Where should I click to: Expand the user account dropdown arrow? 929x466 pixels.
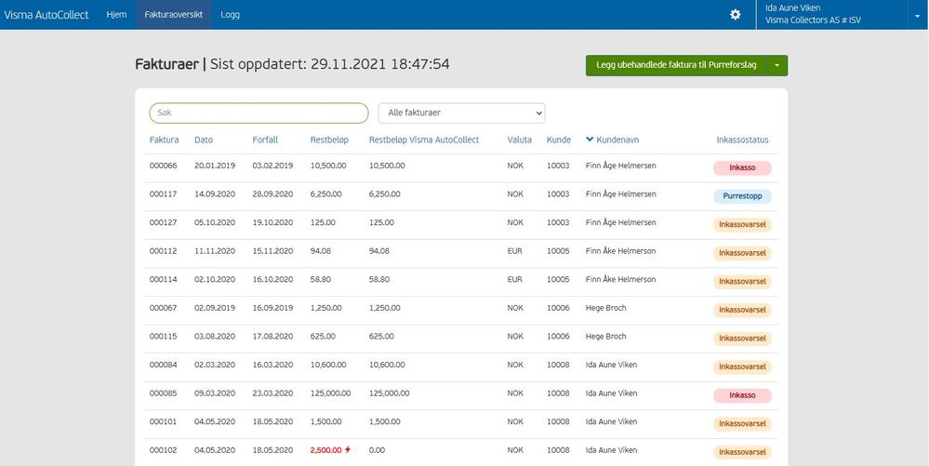[x=917, y=15]
